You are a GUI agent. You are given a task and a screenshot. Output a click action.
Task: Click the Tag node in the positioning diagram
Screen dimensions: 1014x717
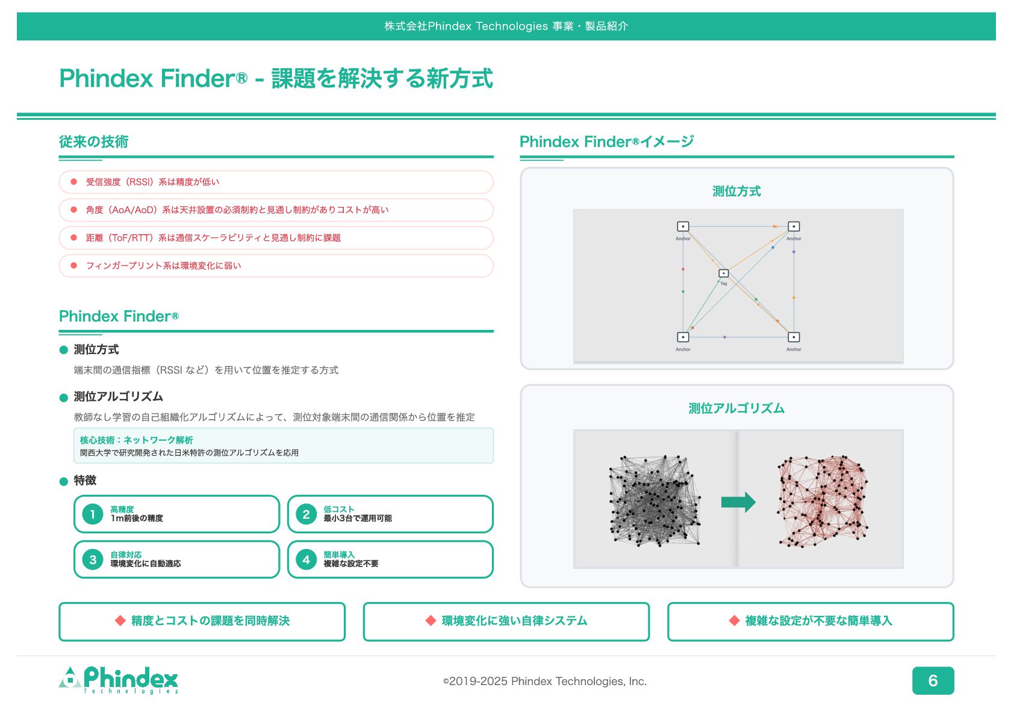click(724, 273)
